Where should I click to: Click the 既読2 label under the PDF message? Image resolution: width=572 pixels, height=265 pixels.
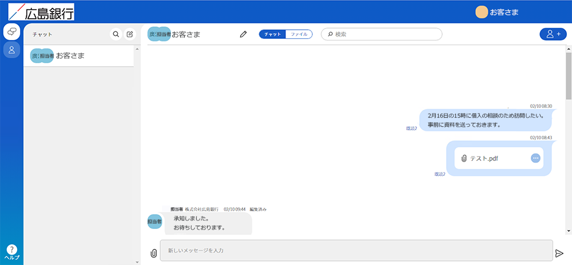pyautogui.click(x=439, y=174)
